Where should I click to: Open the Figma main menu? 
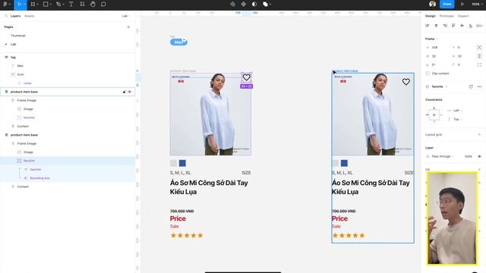click(x=5, y=5)
